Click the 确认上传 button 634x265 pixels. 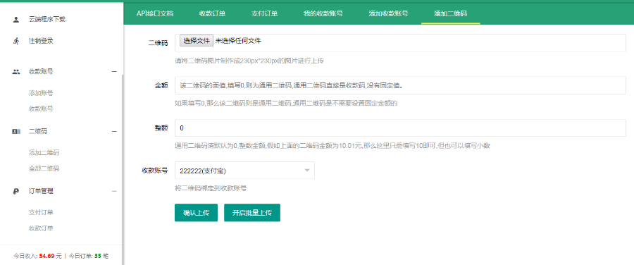coord(196,213)
